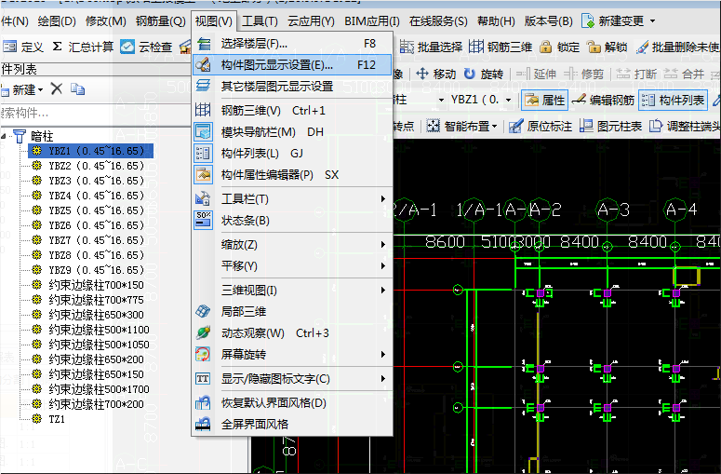The image size is (721, 474).
Task: Click the 模块导航栏 icon
Action: coord(203,131)
